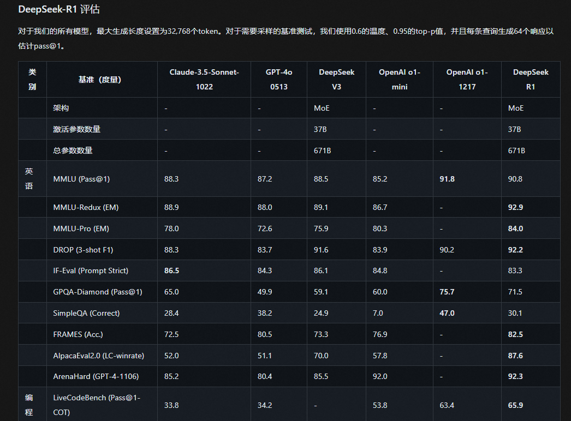Select the '激活参数数量' row label
The width and height of the screenshot is (571, 421).
(77, 129)
